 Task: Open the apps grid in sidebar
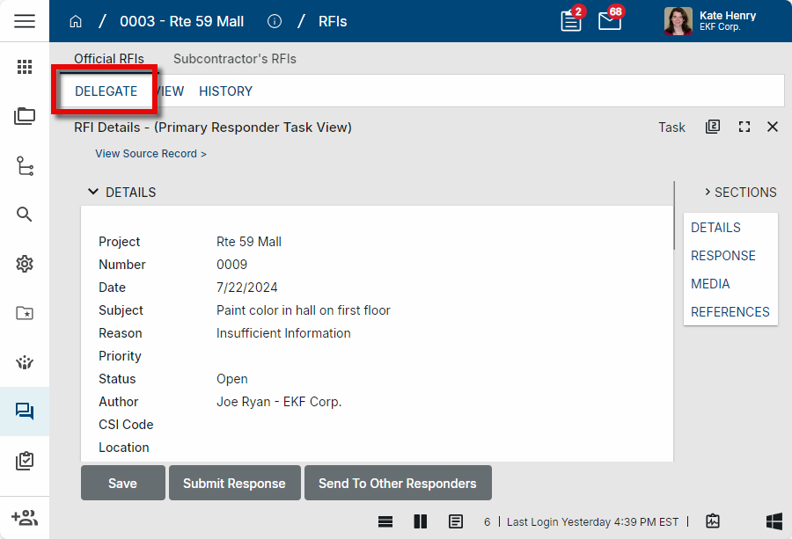point(25,67)
